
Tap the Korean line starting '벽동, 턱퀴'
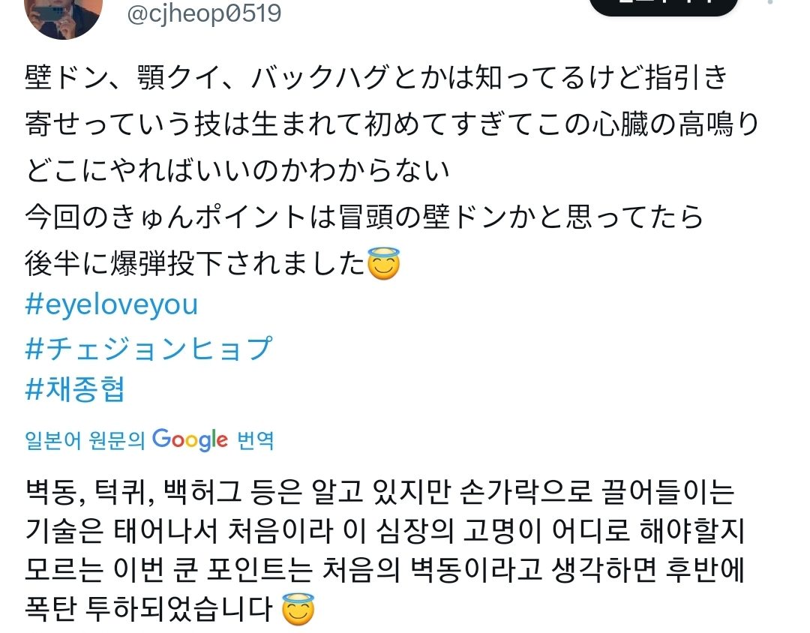(379, 495)
